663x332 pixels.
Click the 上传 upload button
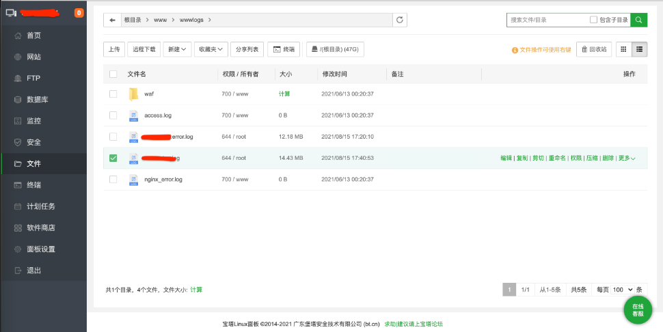tap(114, 49)
